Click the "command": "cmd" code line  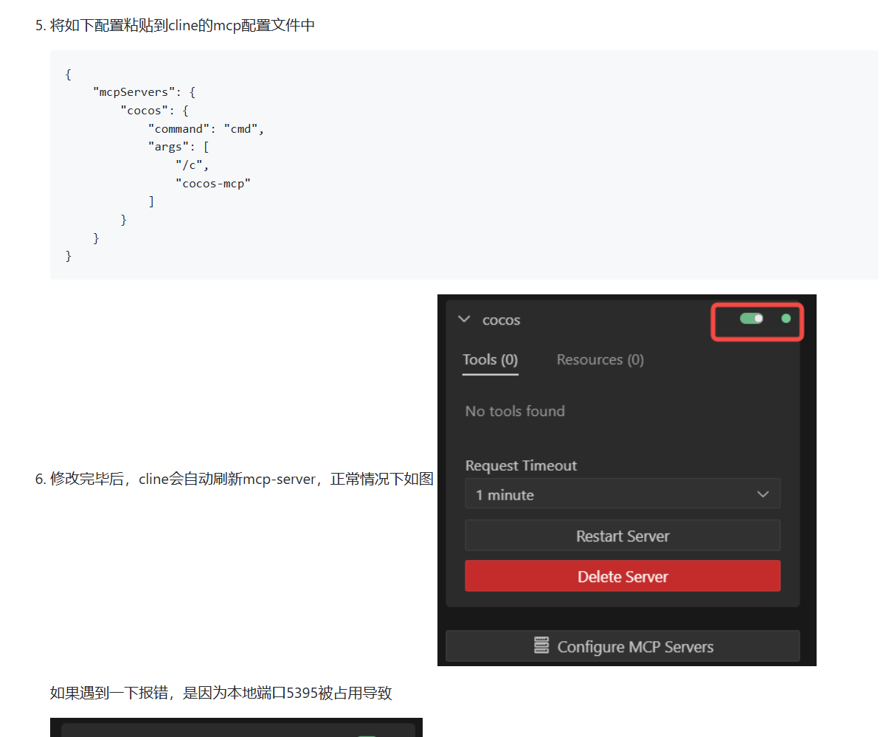(x=206, y=129)
